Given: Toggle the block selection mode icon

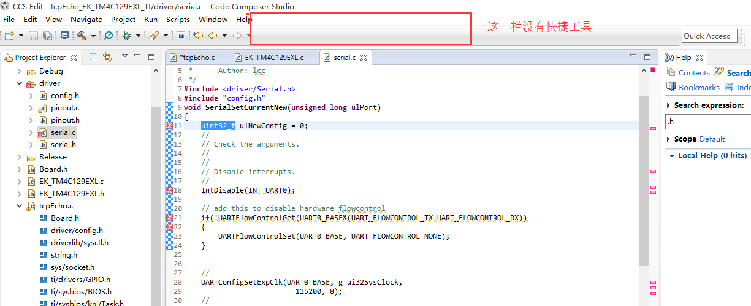Looking at the screenshot, I should click(x=180, y=36).
